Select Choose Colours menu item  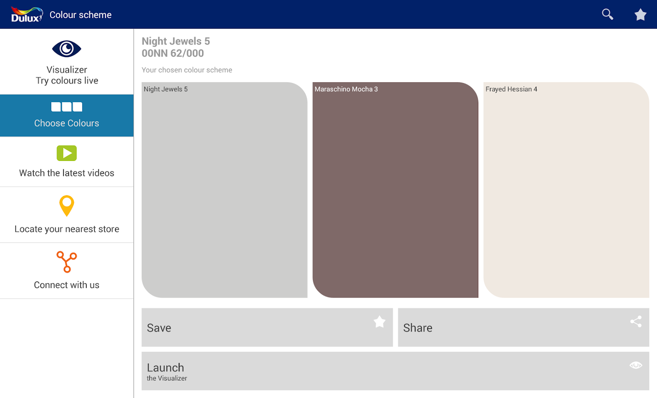point(67,115)
